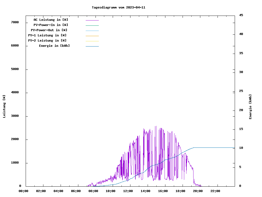Click the 10 tick on the energy axis
Viewport: 262px width, 197px height.
pos(241,148)
